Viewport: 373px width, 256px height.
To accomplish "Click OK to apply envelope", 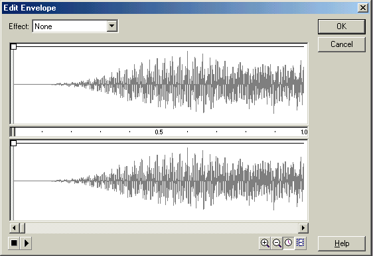I will point(342,26).
